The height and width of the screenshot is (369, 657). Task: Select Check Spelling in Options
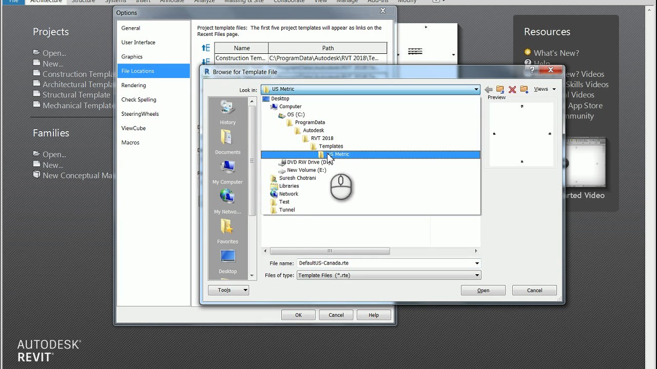[153, 100]
